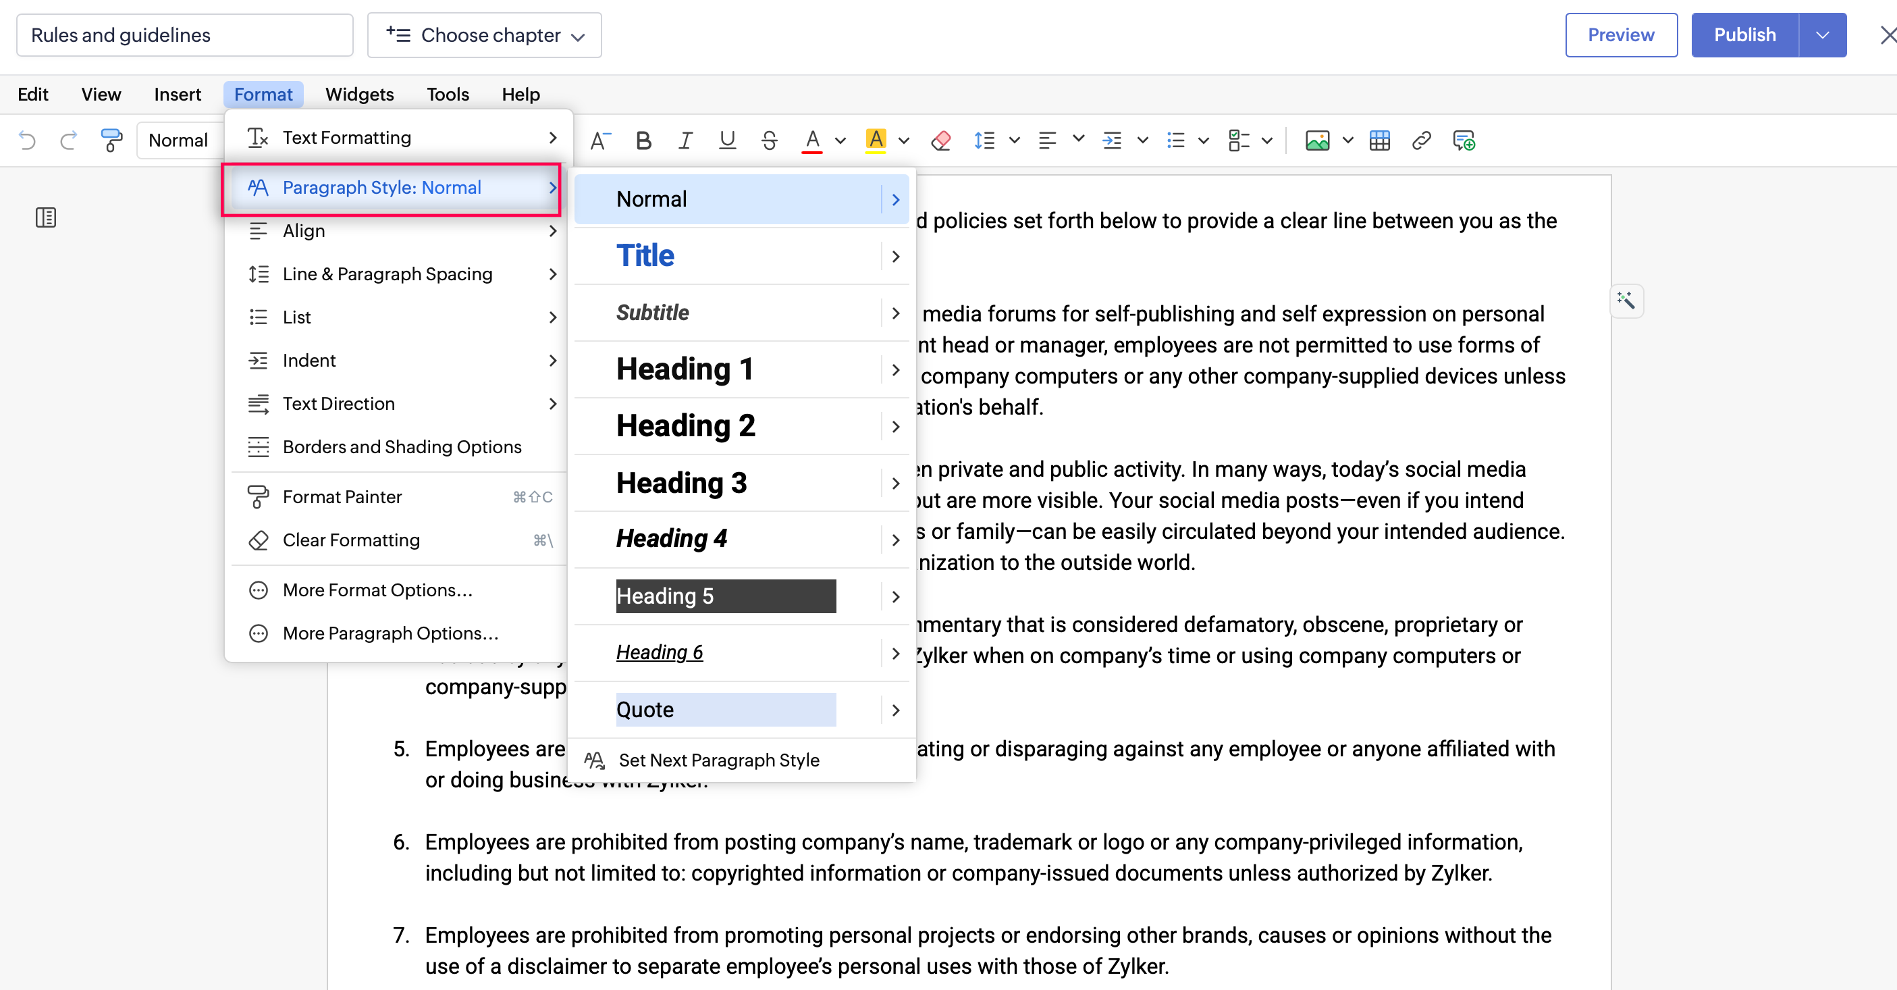The width and height of the screenshot is (1897, 990).
Task: Click the yellow highlight color button
Action: [875, 140]
